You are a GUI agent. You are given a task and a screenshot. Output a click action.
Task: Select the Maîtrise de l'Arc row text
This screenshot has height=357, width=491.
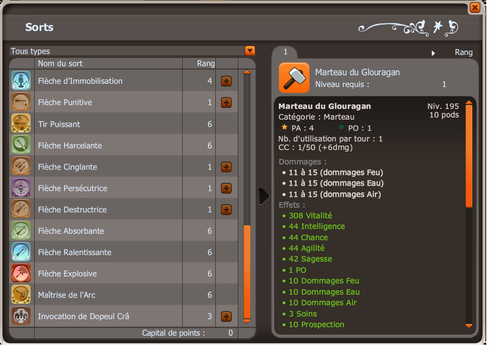[x=66, y=295]
